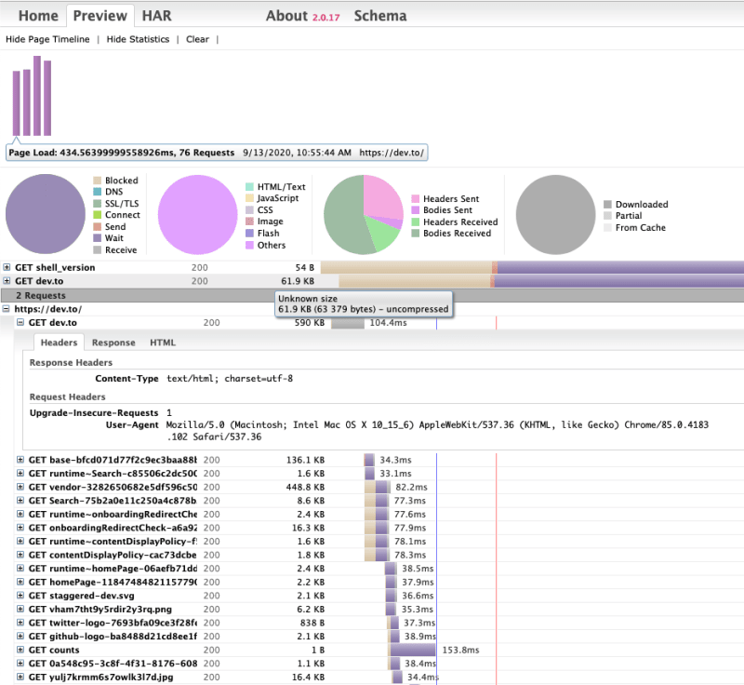This screenshot has width=744, height=685.
Task: Switch to the Preview tab
Action: [x=100, y=16]
